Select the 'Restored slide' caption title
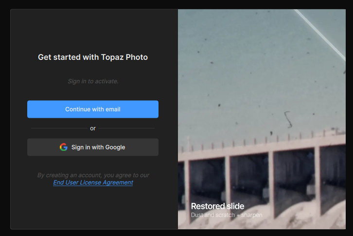 point(217,206)
